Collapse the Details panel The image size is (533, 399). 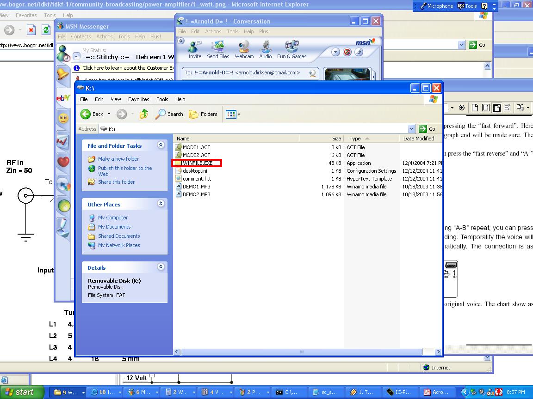tap(161, 267)
